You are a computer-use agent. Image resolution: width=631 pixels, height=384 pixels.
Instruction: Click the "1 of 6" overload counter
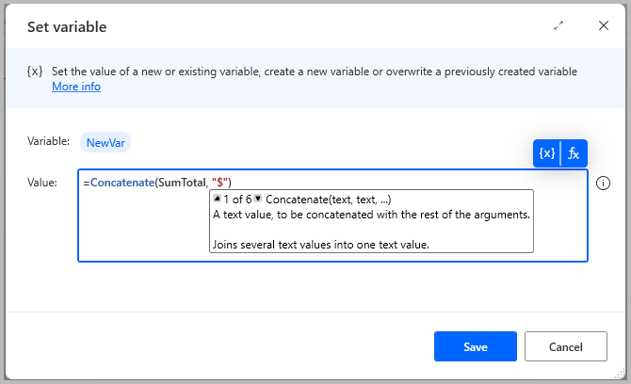(x=237, y=200)
